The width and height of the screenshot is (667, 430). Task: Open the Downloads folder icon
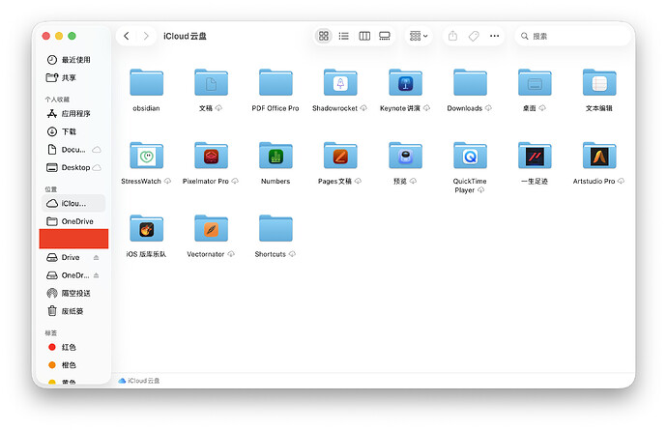click(x=470, y=82)
